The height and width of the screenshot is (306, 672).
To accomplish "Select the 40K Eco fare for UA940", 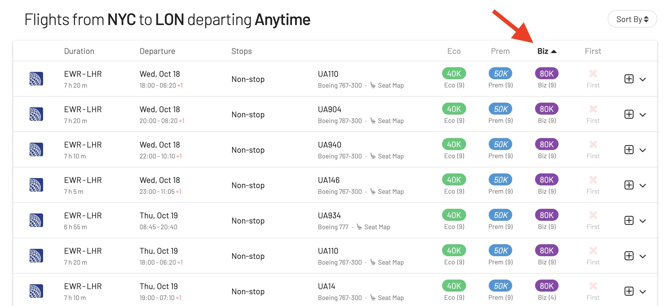I will pyautogui.click(x=454, y=144).
